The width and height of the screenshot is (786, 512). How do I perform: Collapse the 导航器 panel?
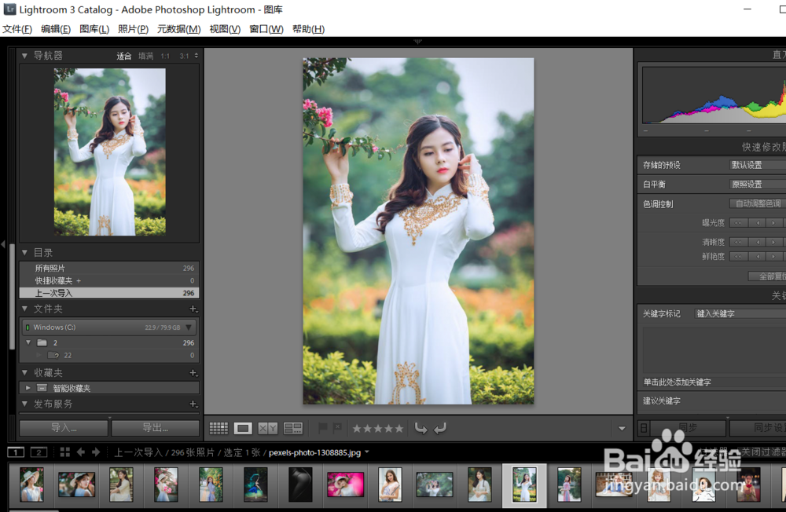(24, 56)
